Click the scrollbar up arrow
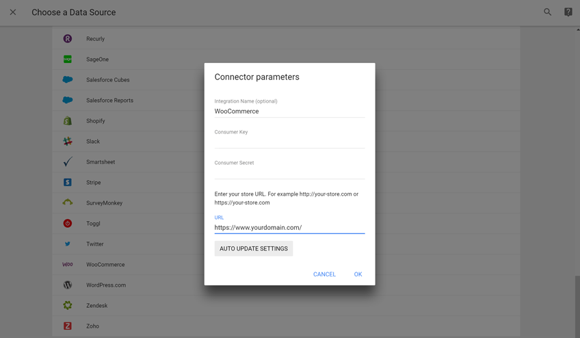The width and height of the screenshot is (580, 338). click(578, 29)
